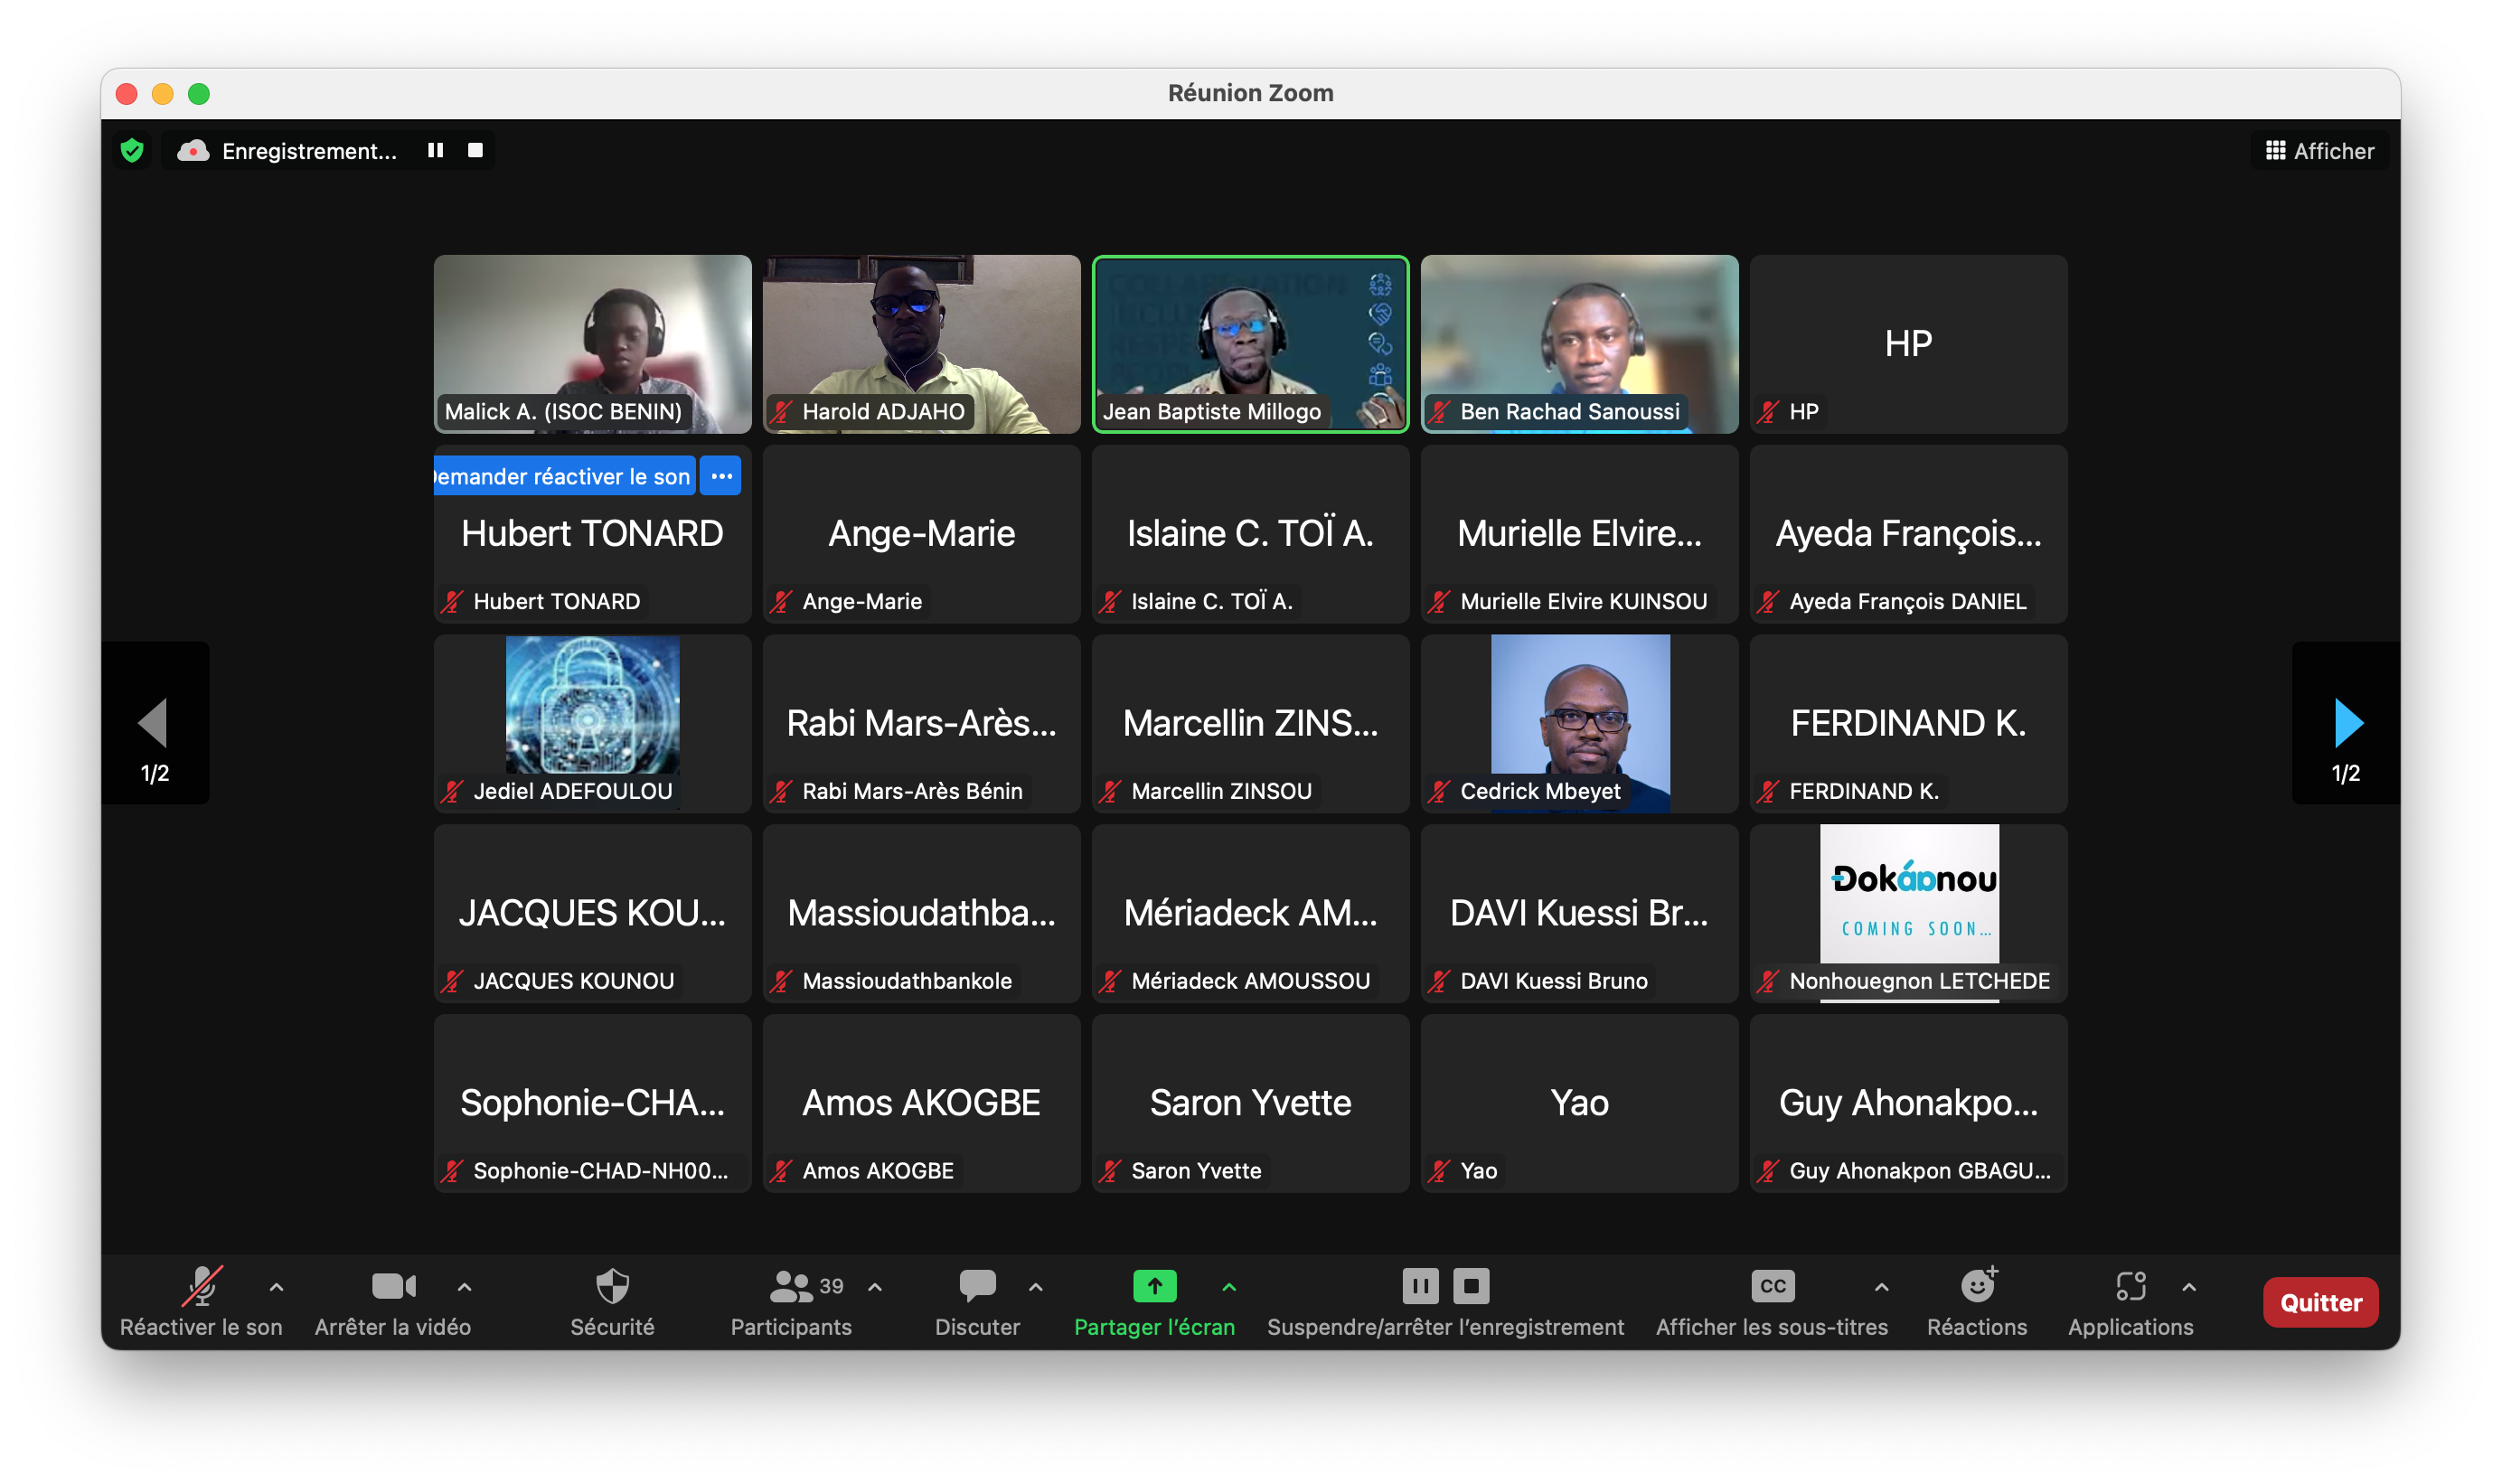Image resolution: width=2502 pixels, height=1484 pixels.
Task: Click muted mic icon beside FERDINAND K.
Action: click(1768, 791)
